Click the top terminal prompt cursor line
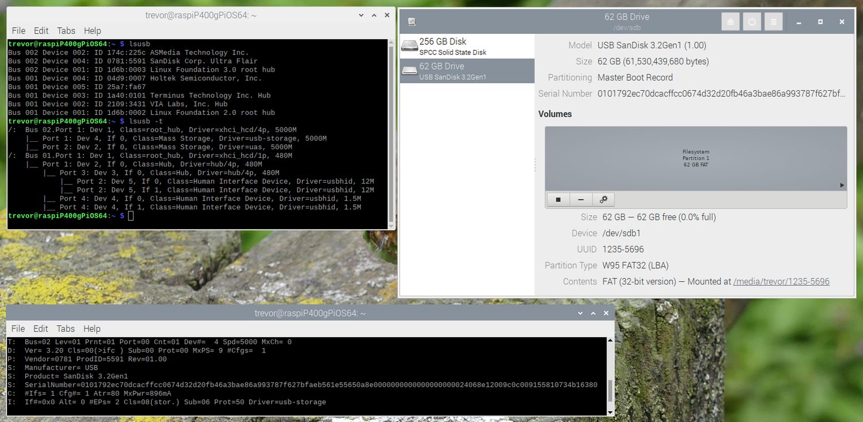The height and width of the screenshot is (422, 863). point(71,216)
